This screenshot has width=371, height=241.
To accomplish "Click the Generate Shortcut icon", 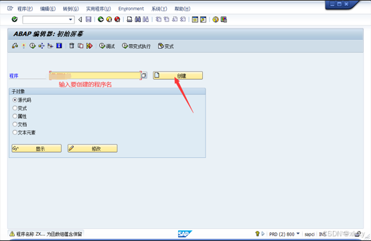I will pyautogui.click(x=203, y=19).
